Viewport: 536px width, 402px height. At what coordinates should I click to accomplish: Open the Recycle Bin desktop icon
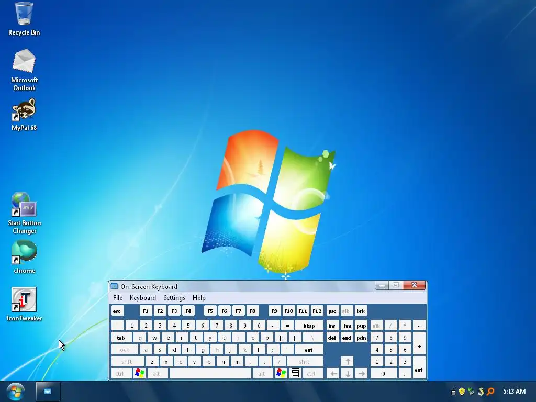(x=24, y=19)
